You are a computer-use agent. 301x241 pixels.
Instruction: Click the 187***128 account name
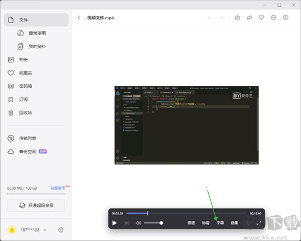30,230
